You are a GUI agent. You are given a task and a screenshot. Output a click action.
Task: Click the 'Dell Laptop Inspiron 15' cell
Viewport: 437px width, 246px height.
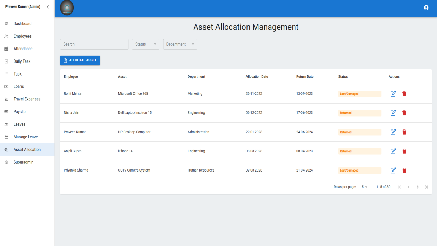tap(135, 113)
